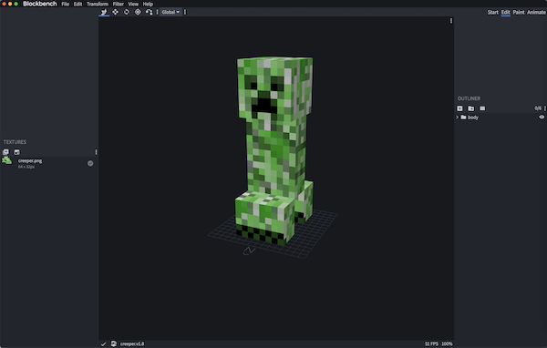Open toolbar options after the Global dropdown
The height and width of the screenshot is (348, 547).
[185, 12]
